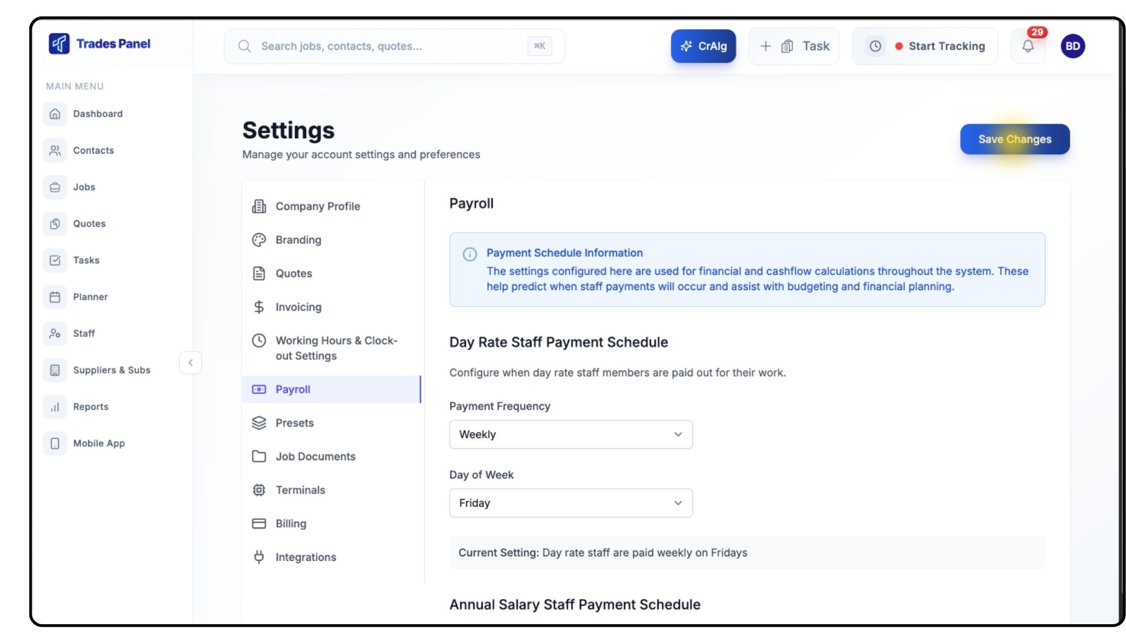Image resolution: width=1126 pixels, height=633 pixels.
Task: Open the Payment Frequency dropdown
Action: tap(571, 434)
